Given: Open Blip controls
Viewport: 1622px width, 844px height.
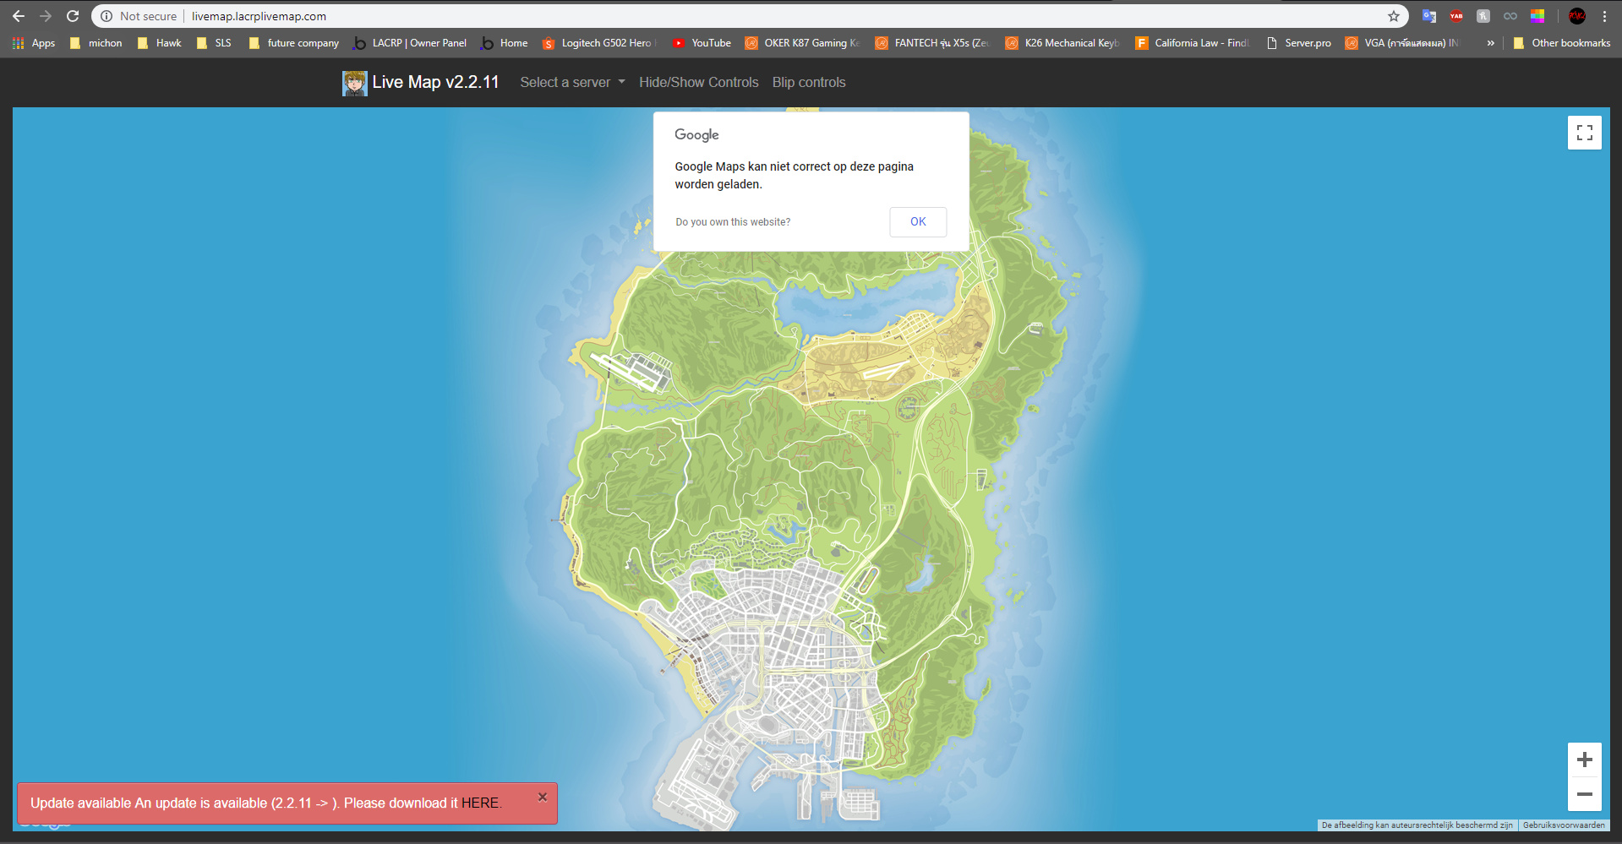Looking at the screenshot, I should click(x=808, y=82).
